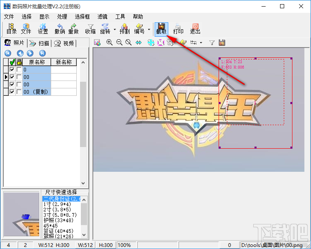Jump to first photo navigation button
The image size is (311, 249).
[8, 53]
